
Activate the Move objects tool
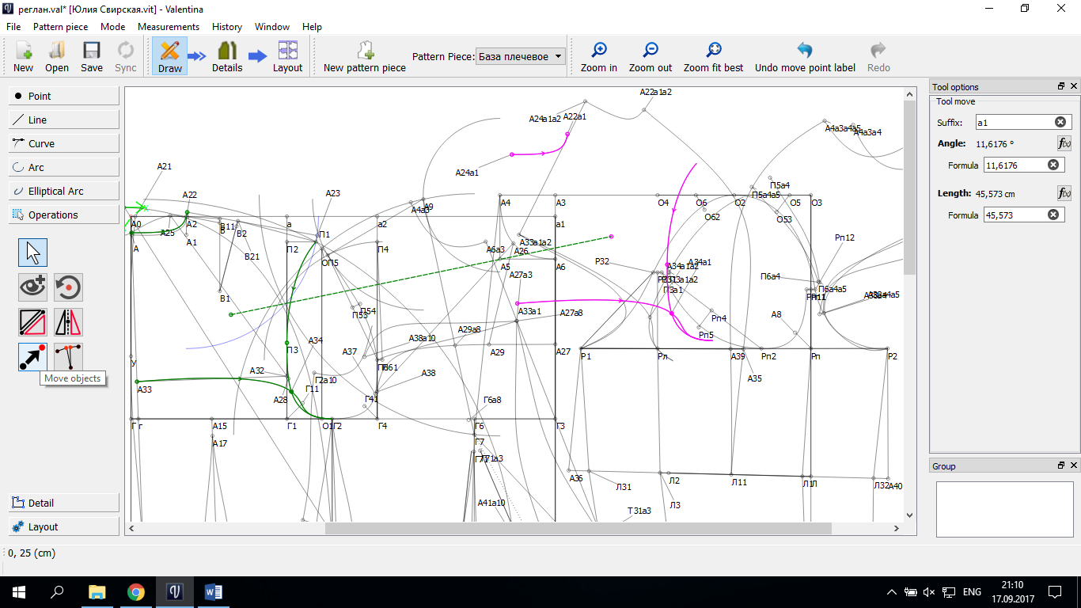point(32,356)
